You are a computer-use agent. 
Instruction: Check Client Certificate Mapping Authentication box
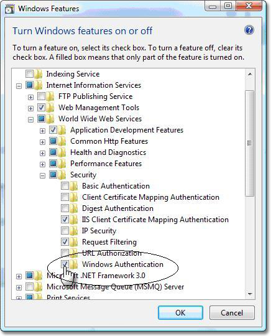click(x=65, y=197)
